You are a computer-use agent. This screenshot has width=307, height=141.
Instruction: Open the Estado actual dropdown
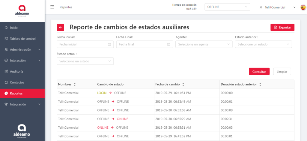coord(85,61)
